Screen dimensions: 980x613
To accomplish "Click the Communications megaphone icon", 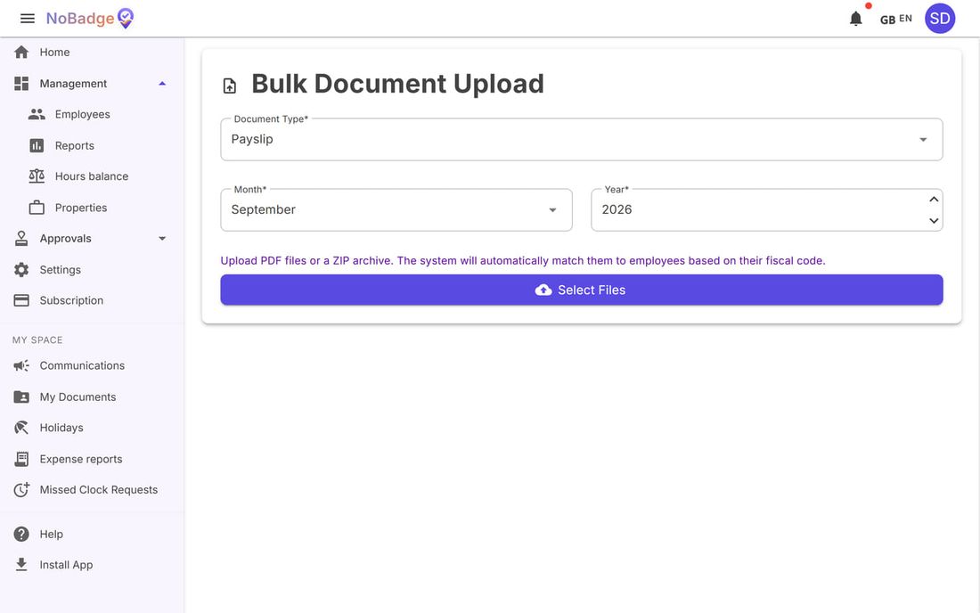I will [x=21, y=365].
